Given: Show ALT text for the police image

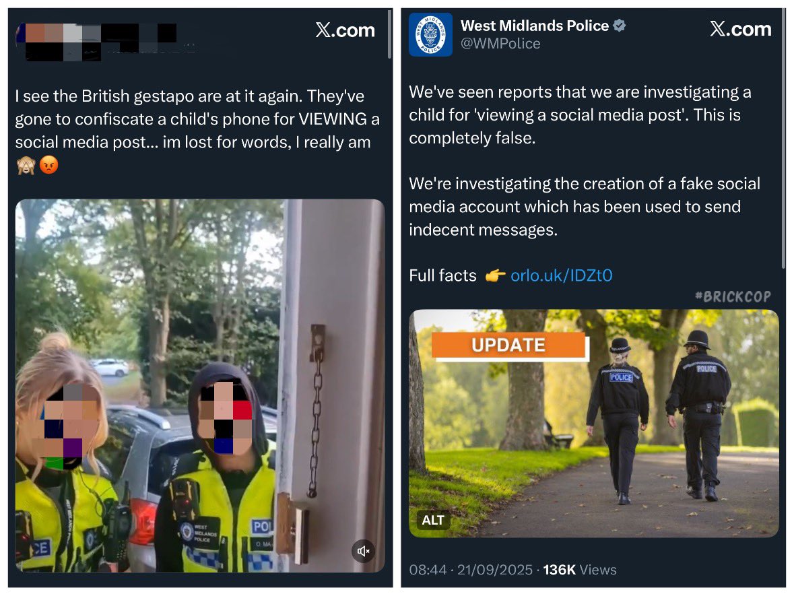Looking at the screenshot, I should point(433,520).
